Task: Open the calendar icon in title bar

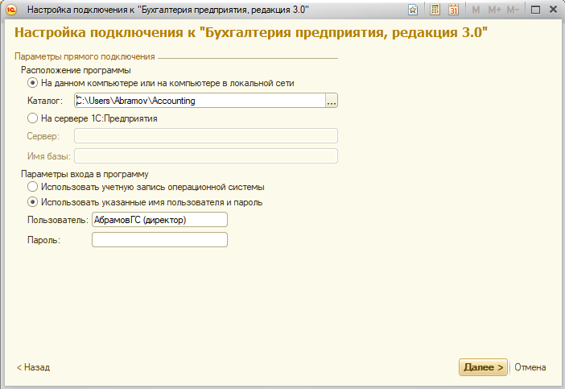Action: click(454, 10)
